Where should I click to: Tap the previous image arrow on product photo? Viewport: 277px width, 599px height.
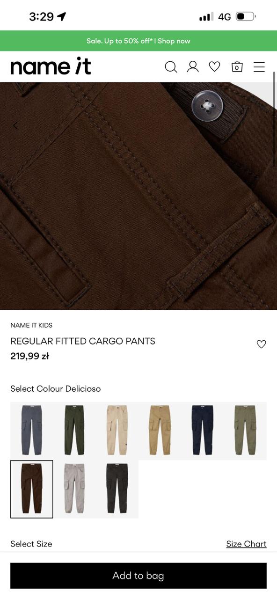click(x=16, y=125)
